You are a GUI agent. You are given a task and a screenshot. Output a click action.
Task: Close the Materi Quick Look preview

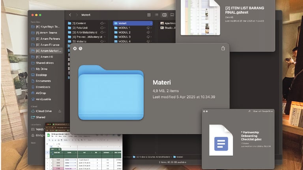click(75, 49)
